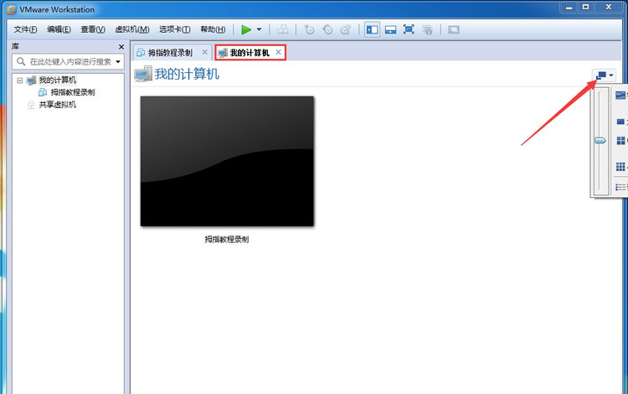Click the magnifier icon in library search

[x=21, y=62]
